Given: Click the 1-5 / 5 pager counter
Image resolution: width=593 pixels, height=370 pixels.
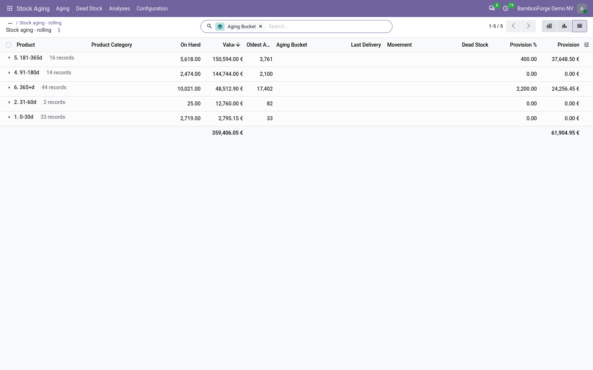Looking at the screenshot, I should point(496,26).
